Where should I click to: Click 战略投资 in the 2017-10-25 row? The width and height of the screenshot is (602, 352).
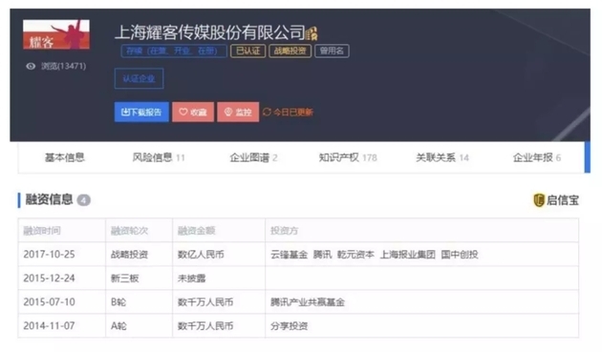[129, 255]
